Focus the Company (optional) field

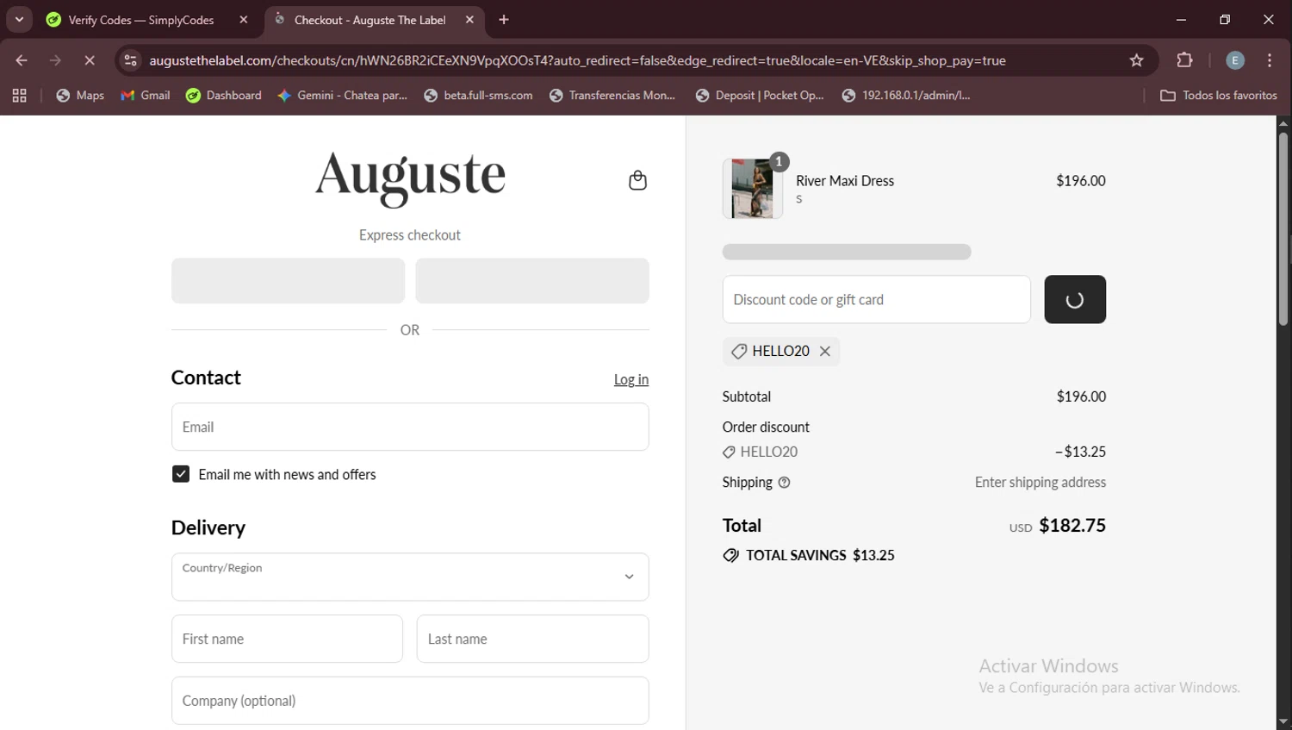(x=410, y=700)
